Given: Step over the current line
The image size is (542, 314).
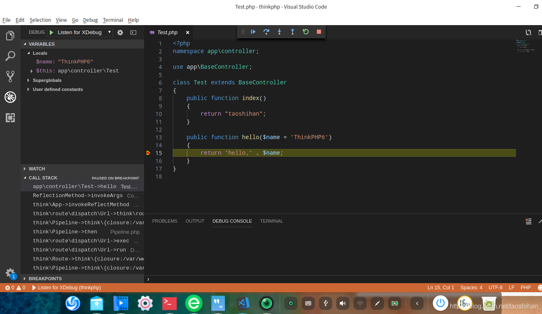Looking at the screenshot, I should click(x=266, y=32).
